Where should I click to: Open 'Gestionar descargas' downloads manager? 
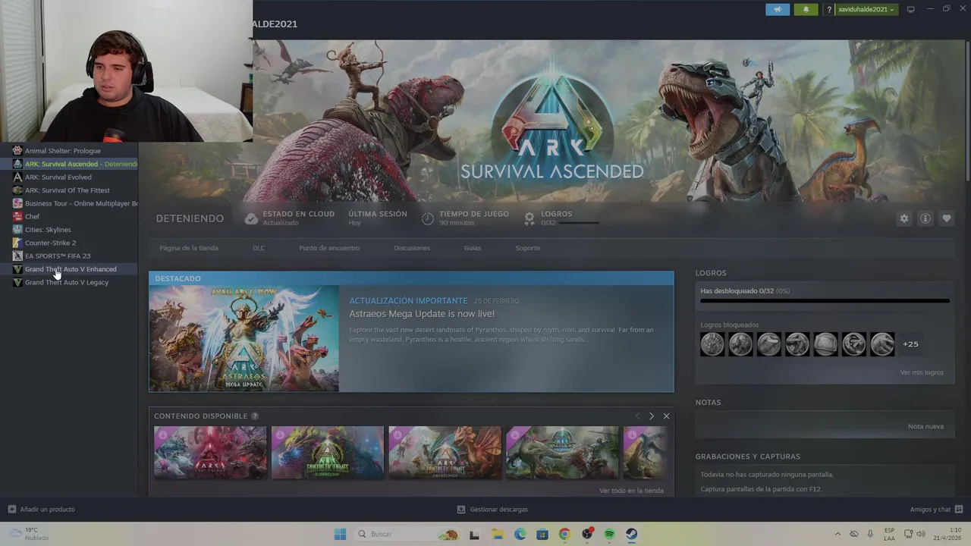[x=492, y=510]
